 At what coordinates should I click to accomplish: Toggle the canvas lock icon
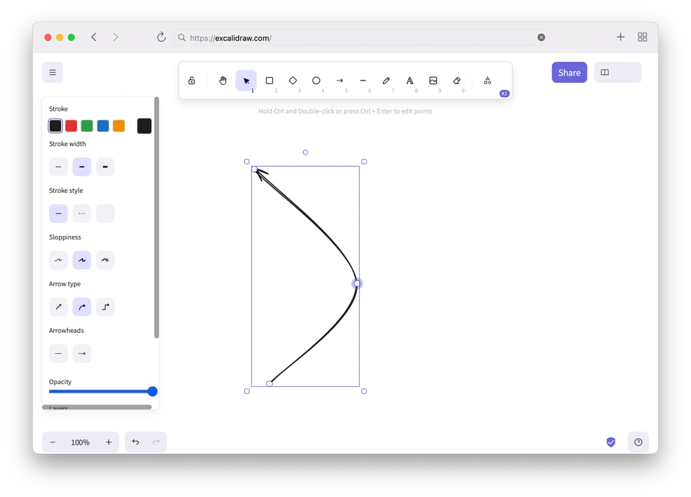[192, 80]
